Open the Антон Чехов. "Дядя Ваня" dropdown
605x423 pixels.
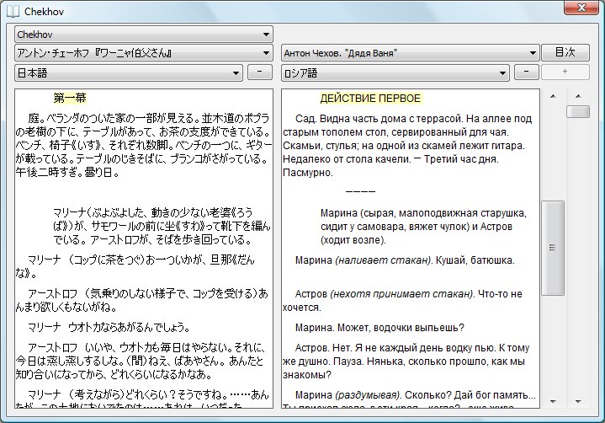click(x=410, y=53)
